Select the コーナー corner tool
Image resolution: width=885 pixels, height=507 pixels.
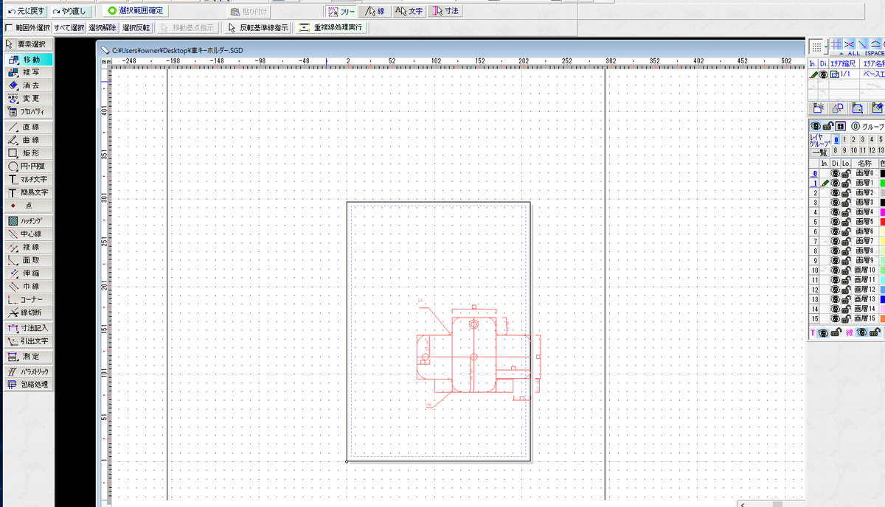(28, 300)
